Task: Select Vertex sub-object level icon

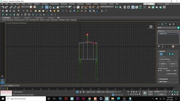Action: [161, 54]
